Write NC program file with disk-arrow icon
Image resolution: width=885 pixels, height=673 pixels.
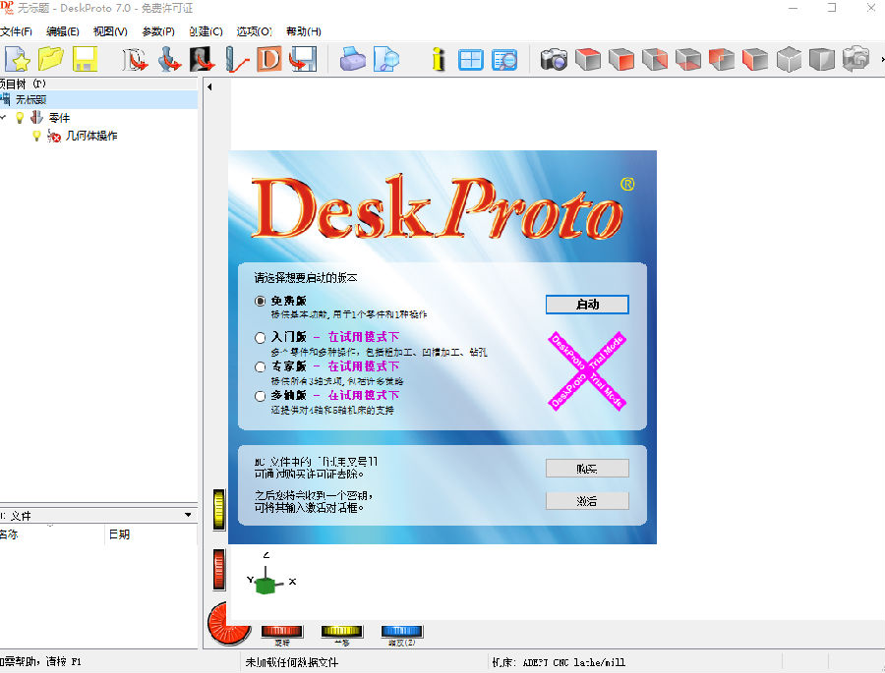coord(303,59)
